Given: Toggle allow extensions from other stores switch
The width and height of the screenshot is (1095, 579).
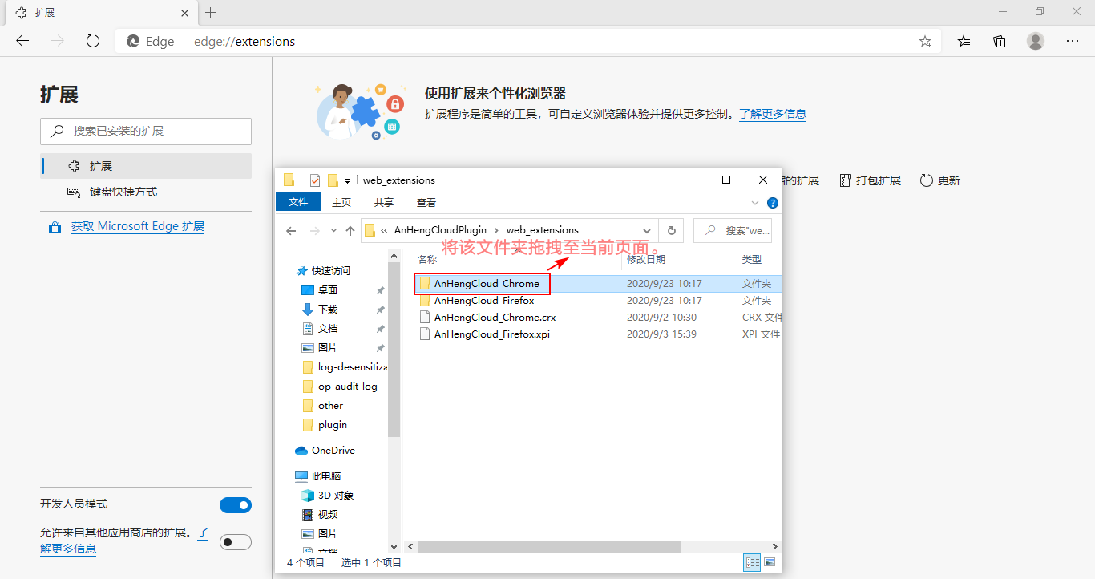Looking at the screenshot, I should (x=236, y=542).
